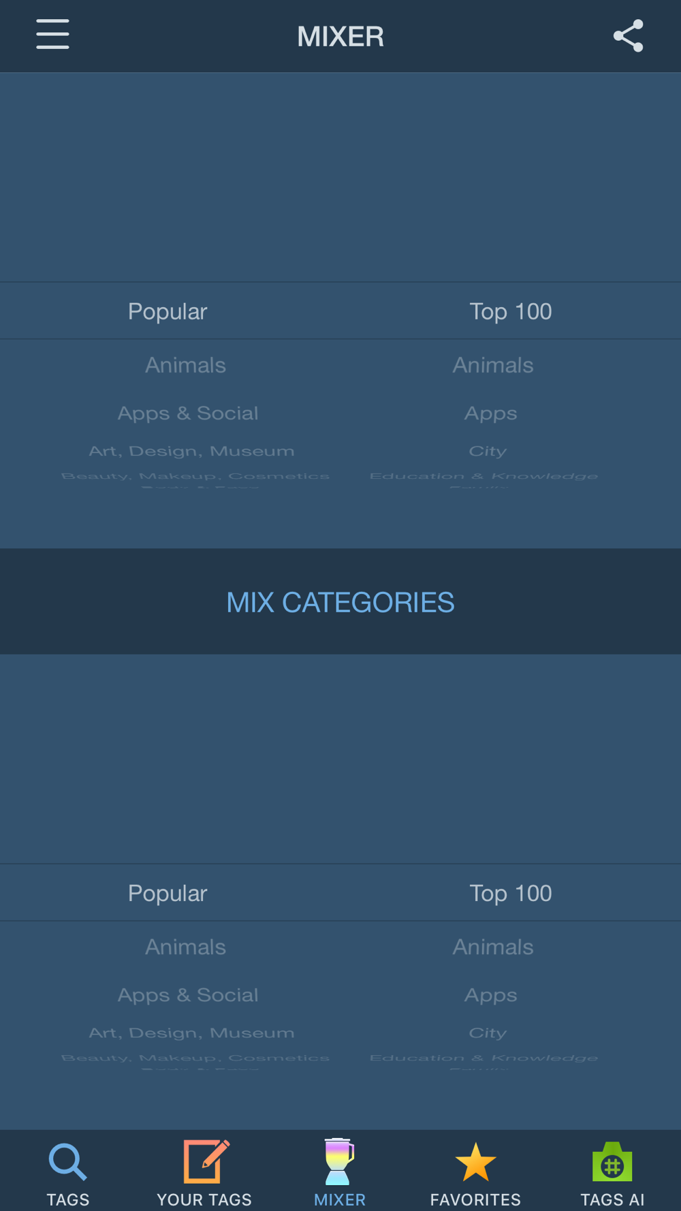Select lower Popular column header
Image resolution: width=681 pixels, height=1211 pixels.
point(168,893)
